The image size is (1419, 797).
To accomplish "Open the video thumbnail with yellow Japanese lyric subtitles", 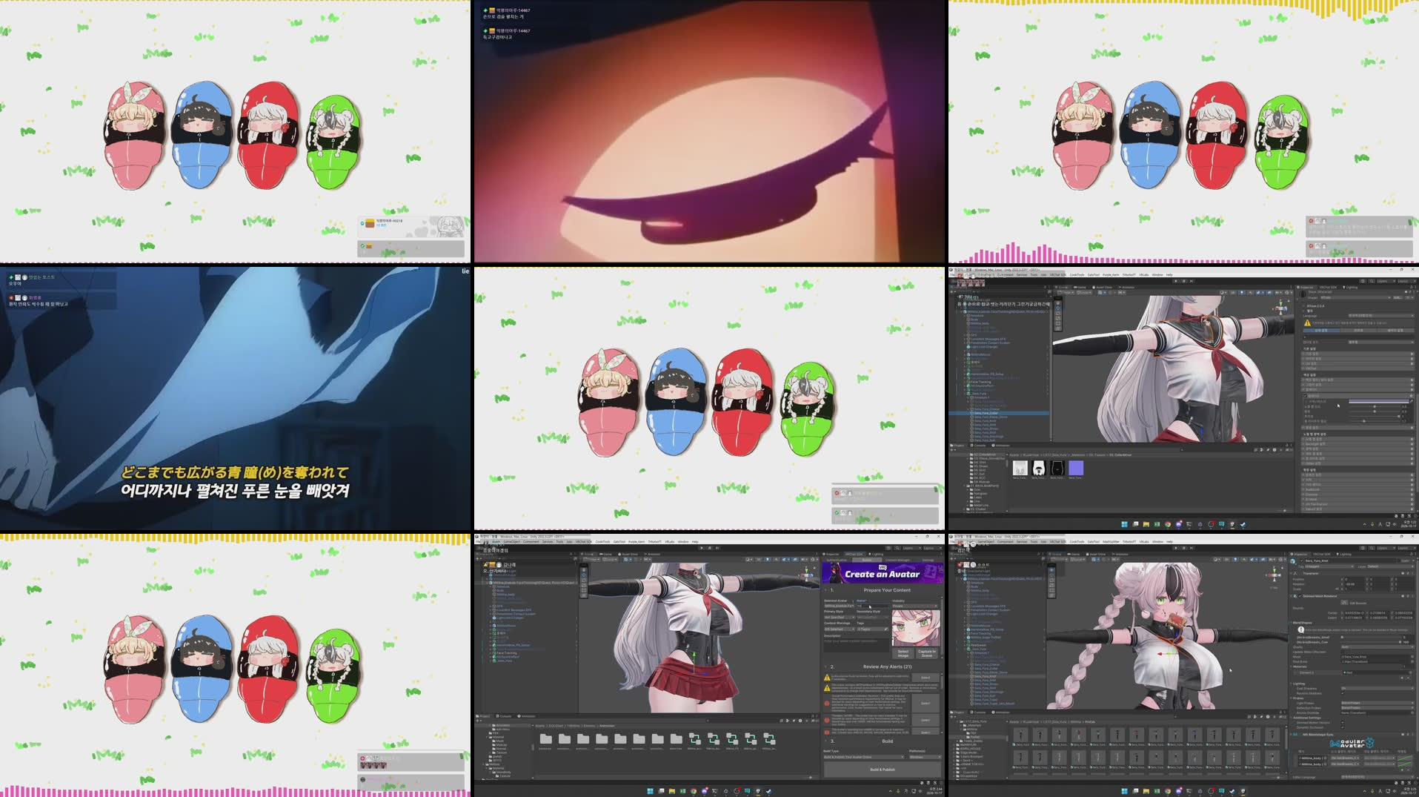I will 236,398.
